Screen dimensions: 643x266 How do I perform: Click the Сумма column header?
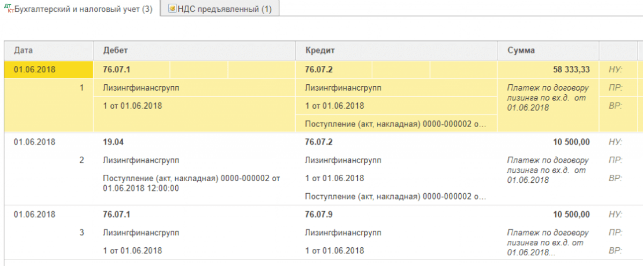[520, 50]
